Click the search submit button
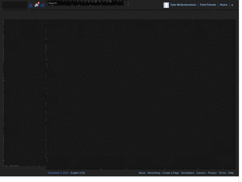Viewport: 242px width, 182px height. pos(126,3)
